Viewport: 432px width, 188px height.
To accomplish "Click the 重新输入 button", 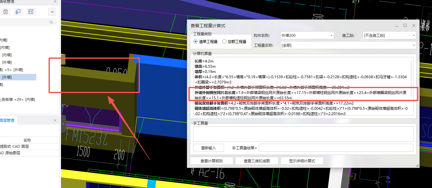I will (208, 148).
